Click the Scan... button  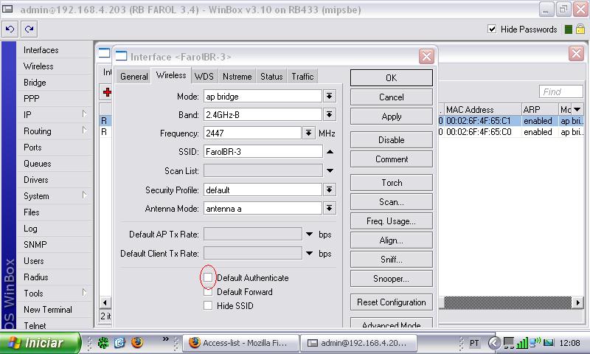[392, 202]
